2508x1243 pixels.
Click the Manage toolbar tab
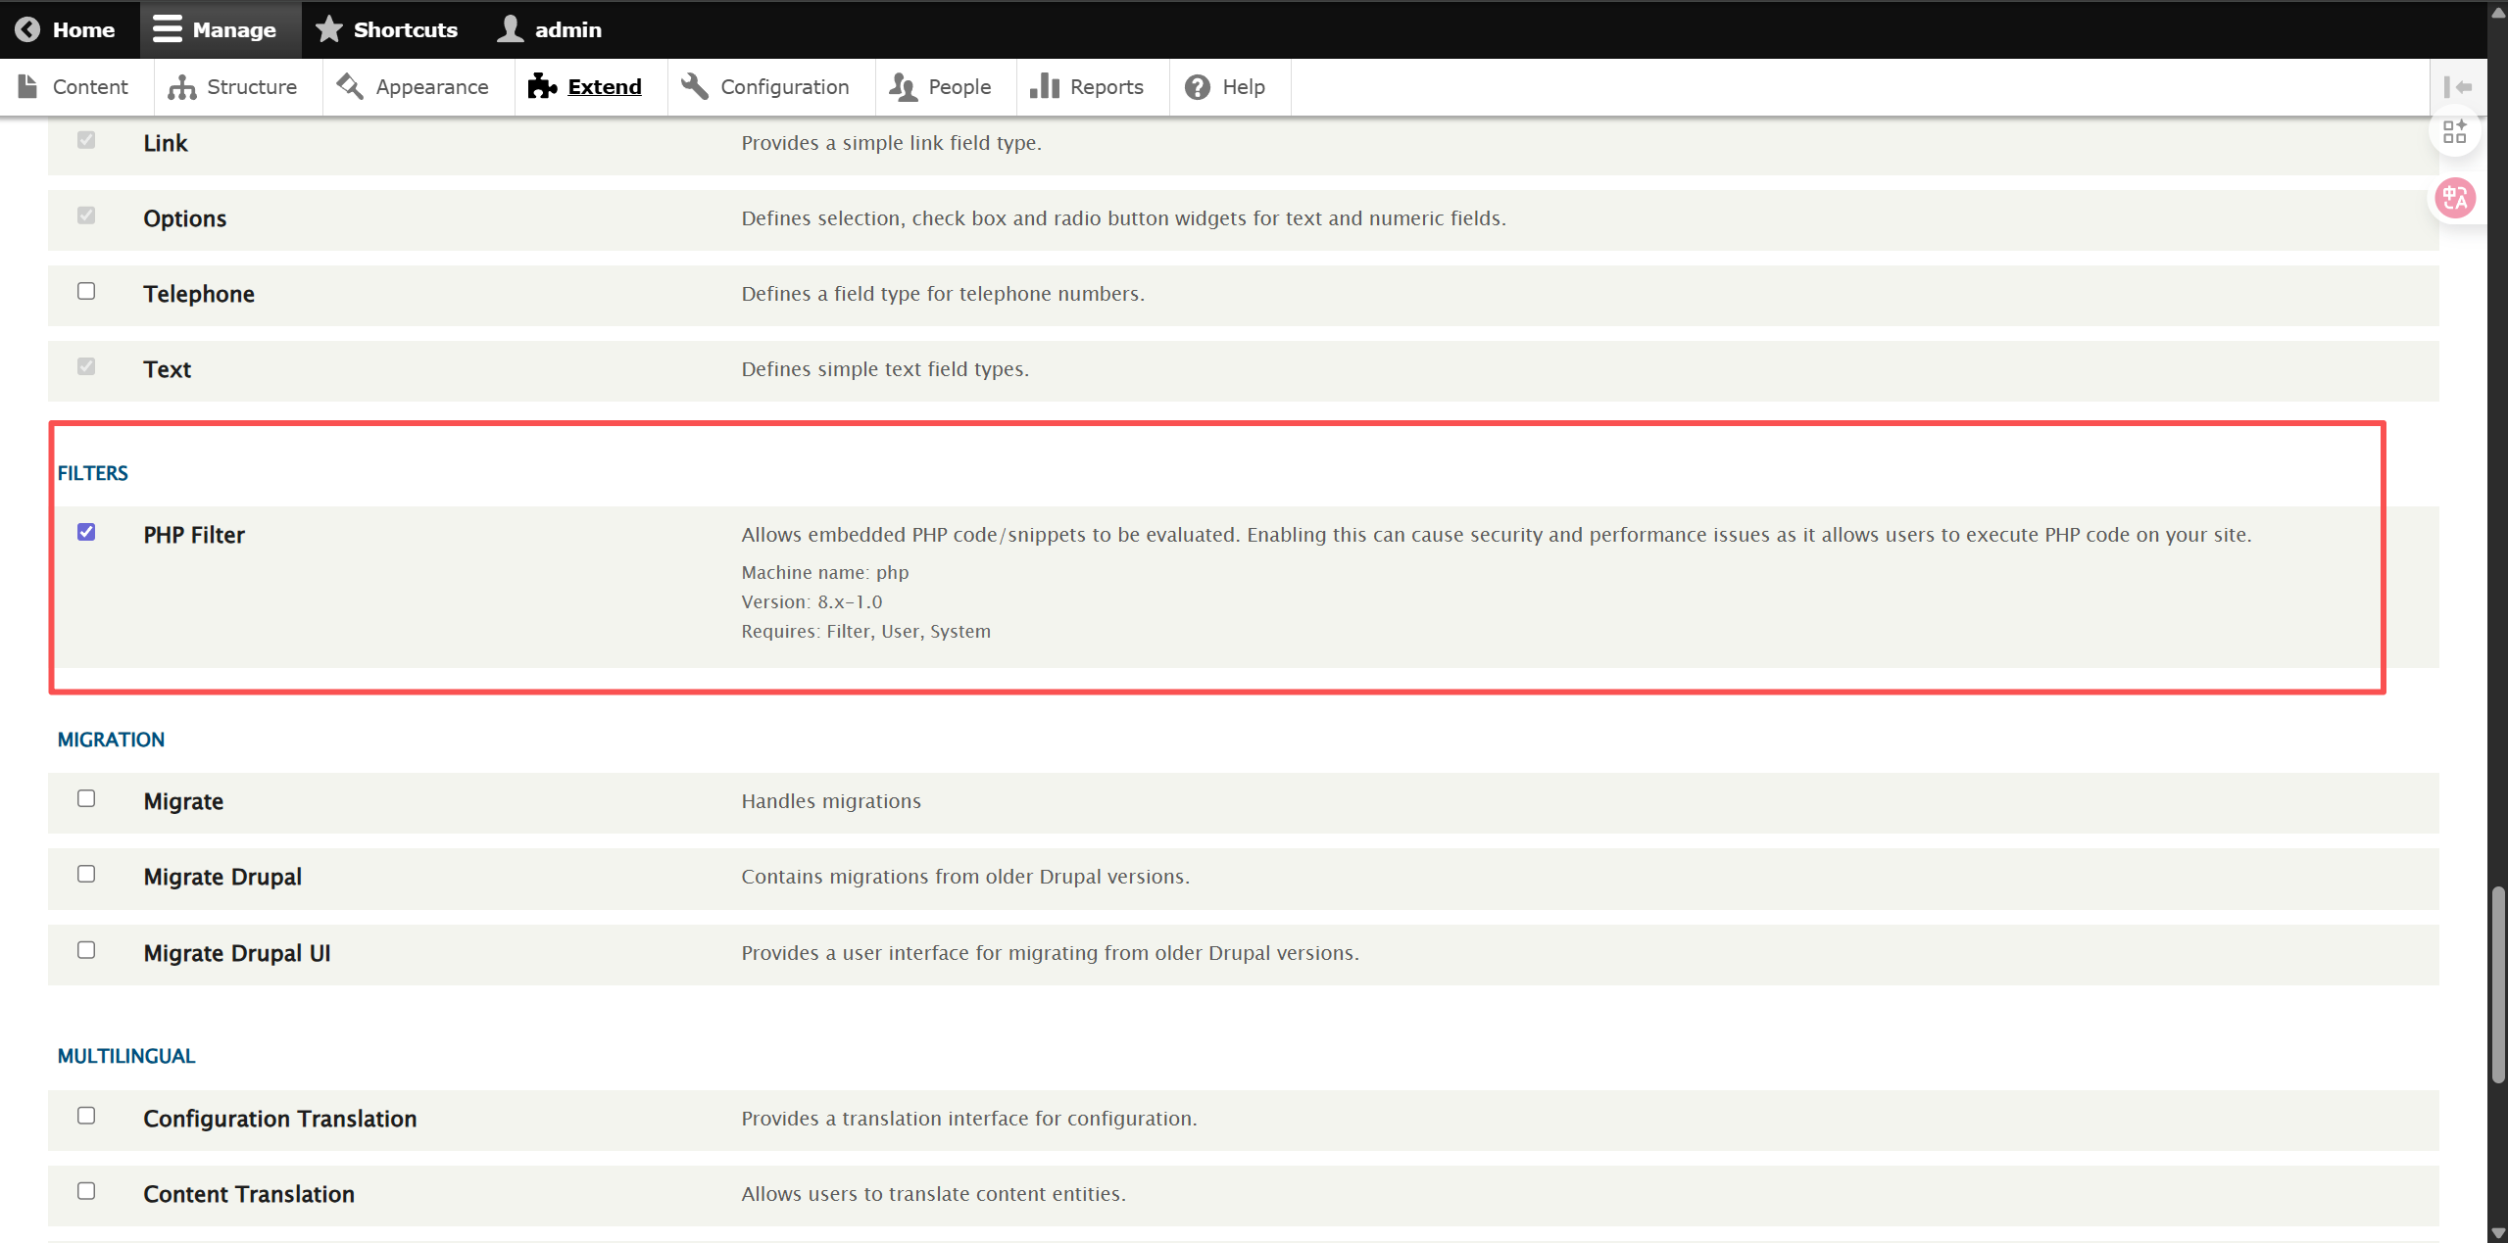click(x=221, y=29)
